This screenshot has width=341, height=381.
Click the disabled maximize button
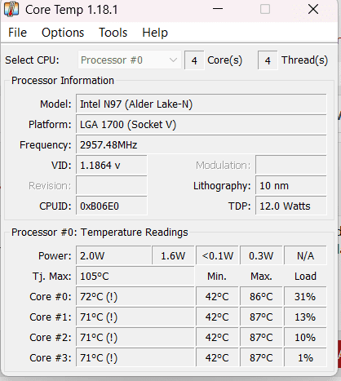click(x=265, y=9)
